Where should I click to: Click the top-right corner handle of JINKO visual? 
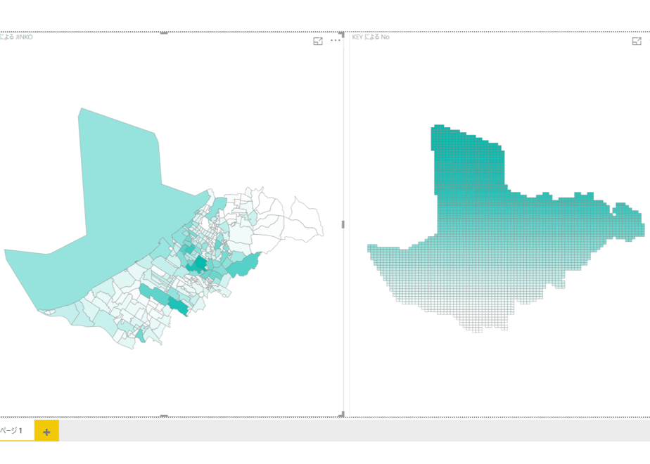[x=342, y=34]
